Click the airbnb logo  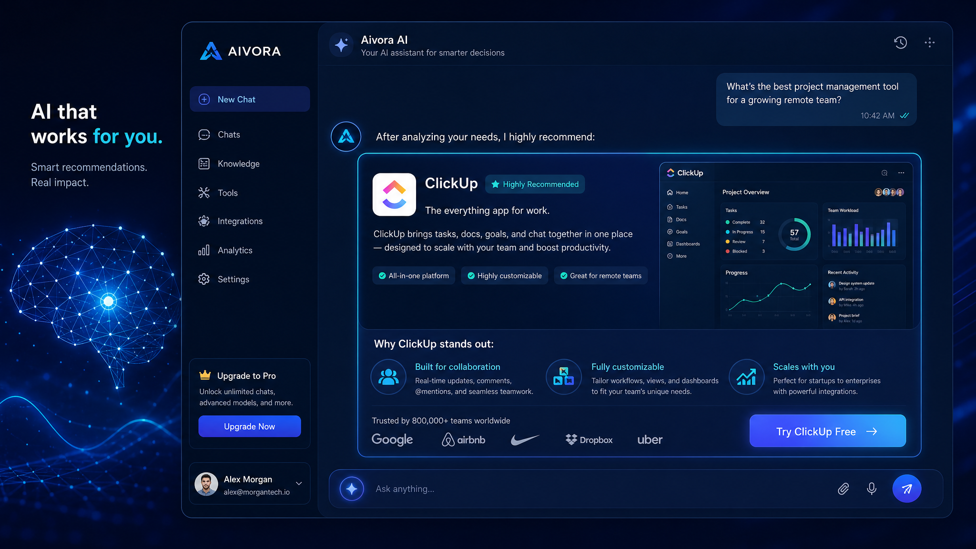[463, 439]
